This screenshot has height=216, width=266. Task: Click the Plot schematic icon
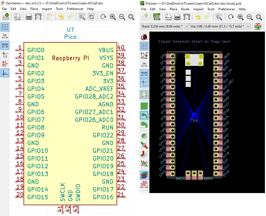38,16
